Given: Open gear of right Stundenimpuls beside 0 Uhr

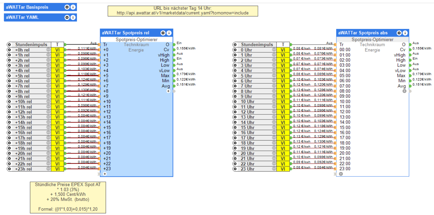Looking at the screenshot, I should pyautogui.click(x=235, y=45).
